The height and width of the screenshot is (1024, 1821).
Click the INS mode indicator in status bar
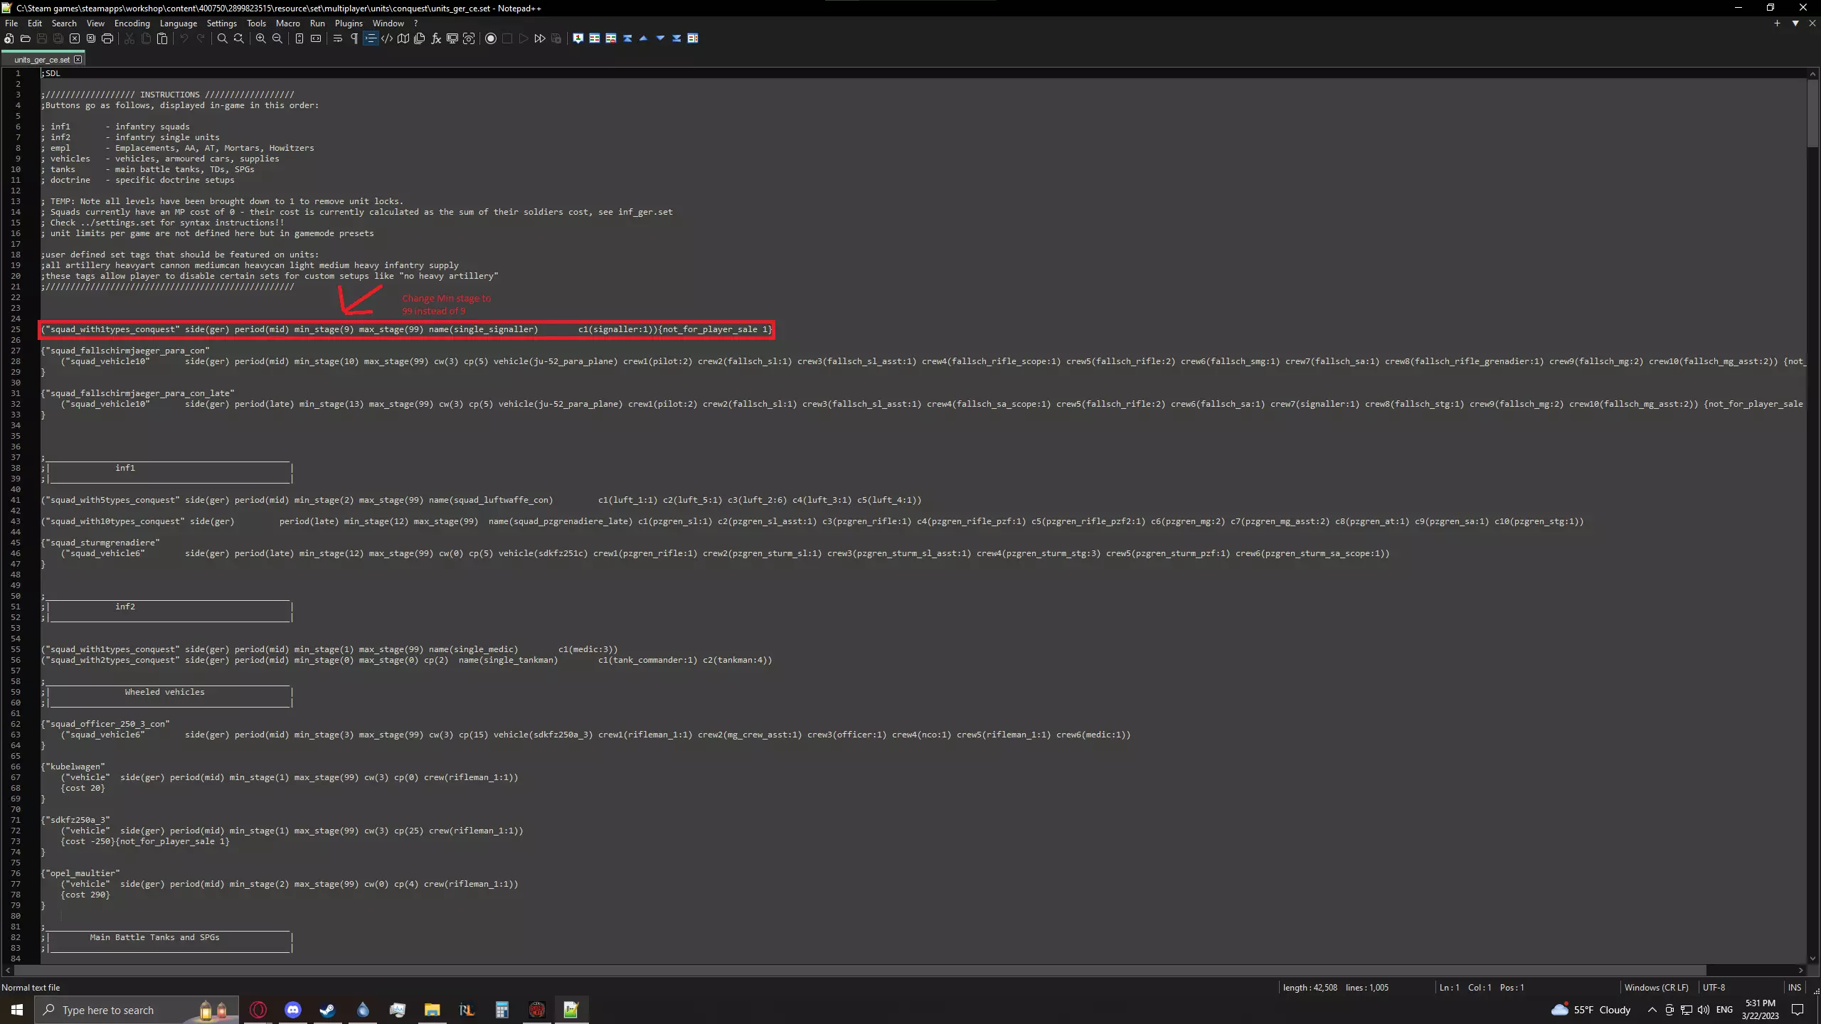point(1794,987)
